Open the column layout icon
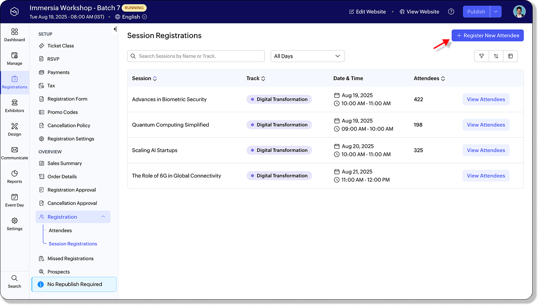Viewport: 538px width, 305px height. coord(510,56)
